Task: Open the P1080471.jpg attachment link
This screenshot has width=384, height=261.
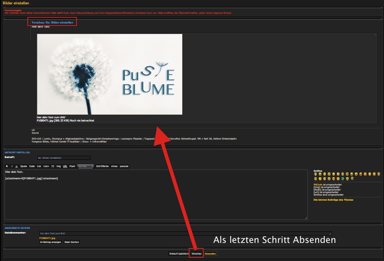Action: (x=47, y=238)
